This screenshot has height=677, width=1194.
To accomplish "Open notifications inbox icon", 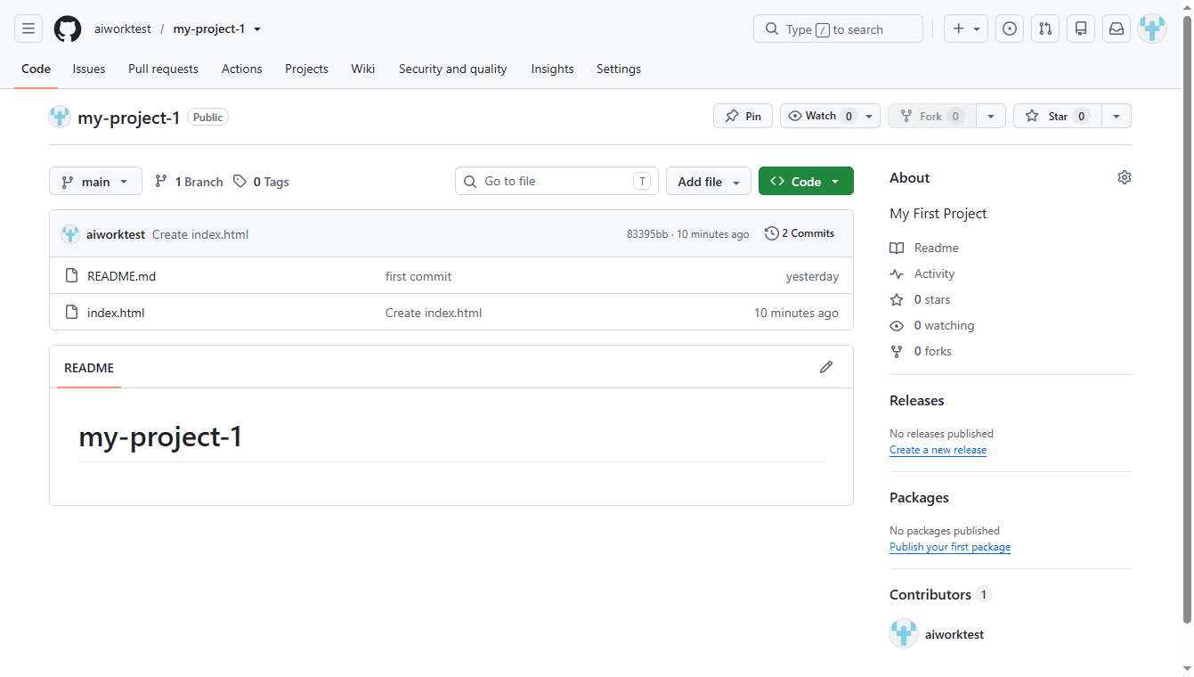I will click(1117, 29).
